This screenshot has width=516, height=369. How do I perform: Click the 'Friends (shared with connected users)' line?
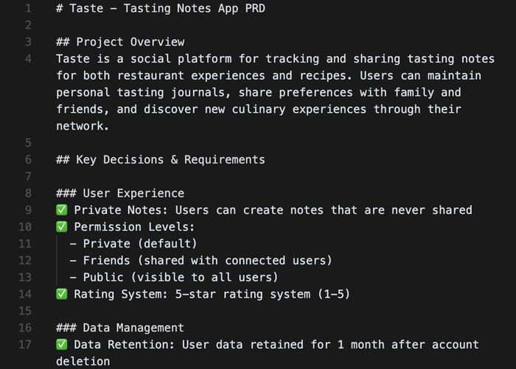coord(206,261)
